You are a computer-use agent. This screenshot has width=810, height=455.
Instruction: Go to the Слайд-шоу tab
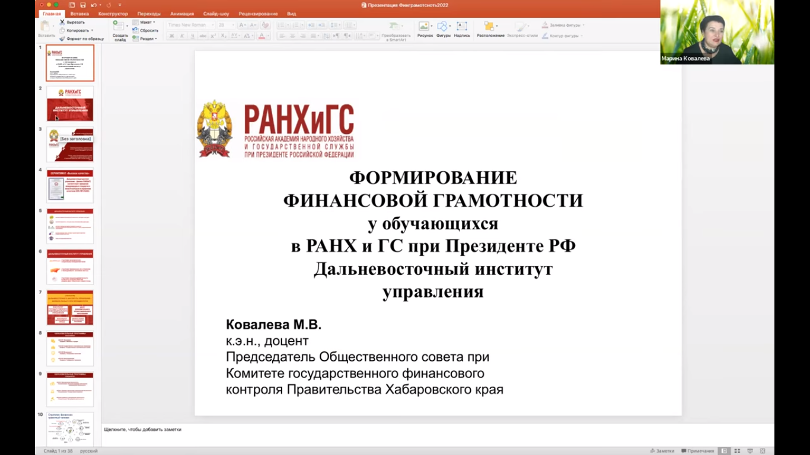click(x=216, y=14)
